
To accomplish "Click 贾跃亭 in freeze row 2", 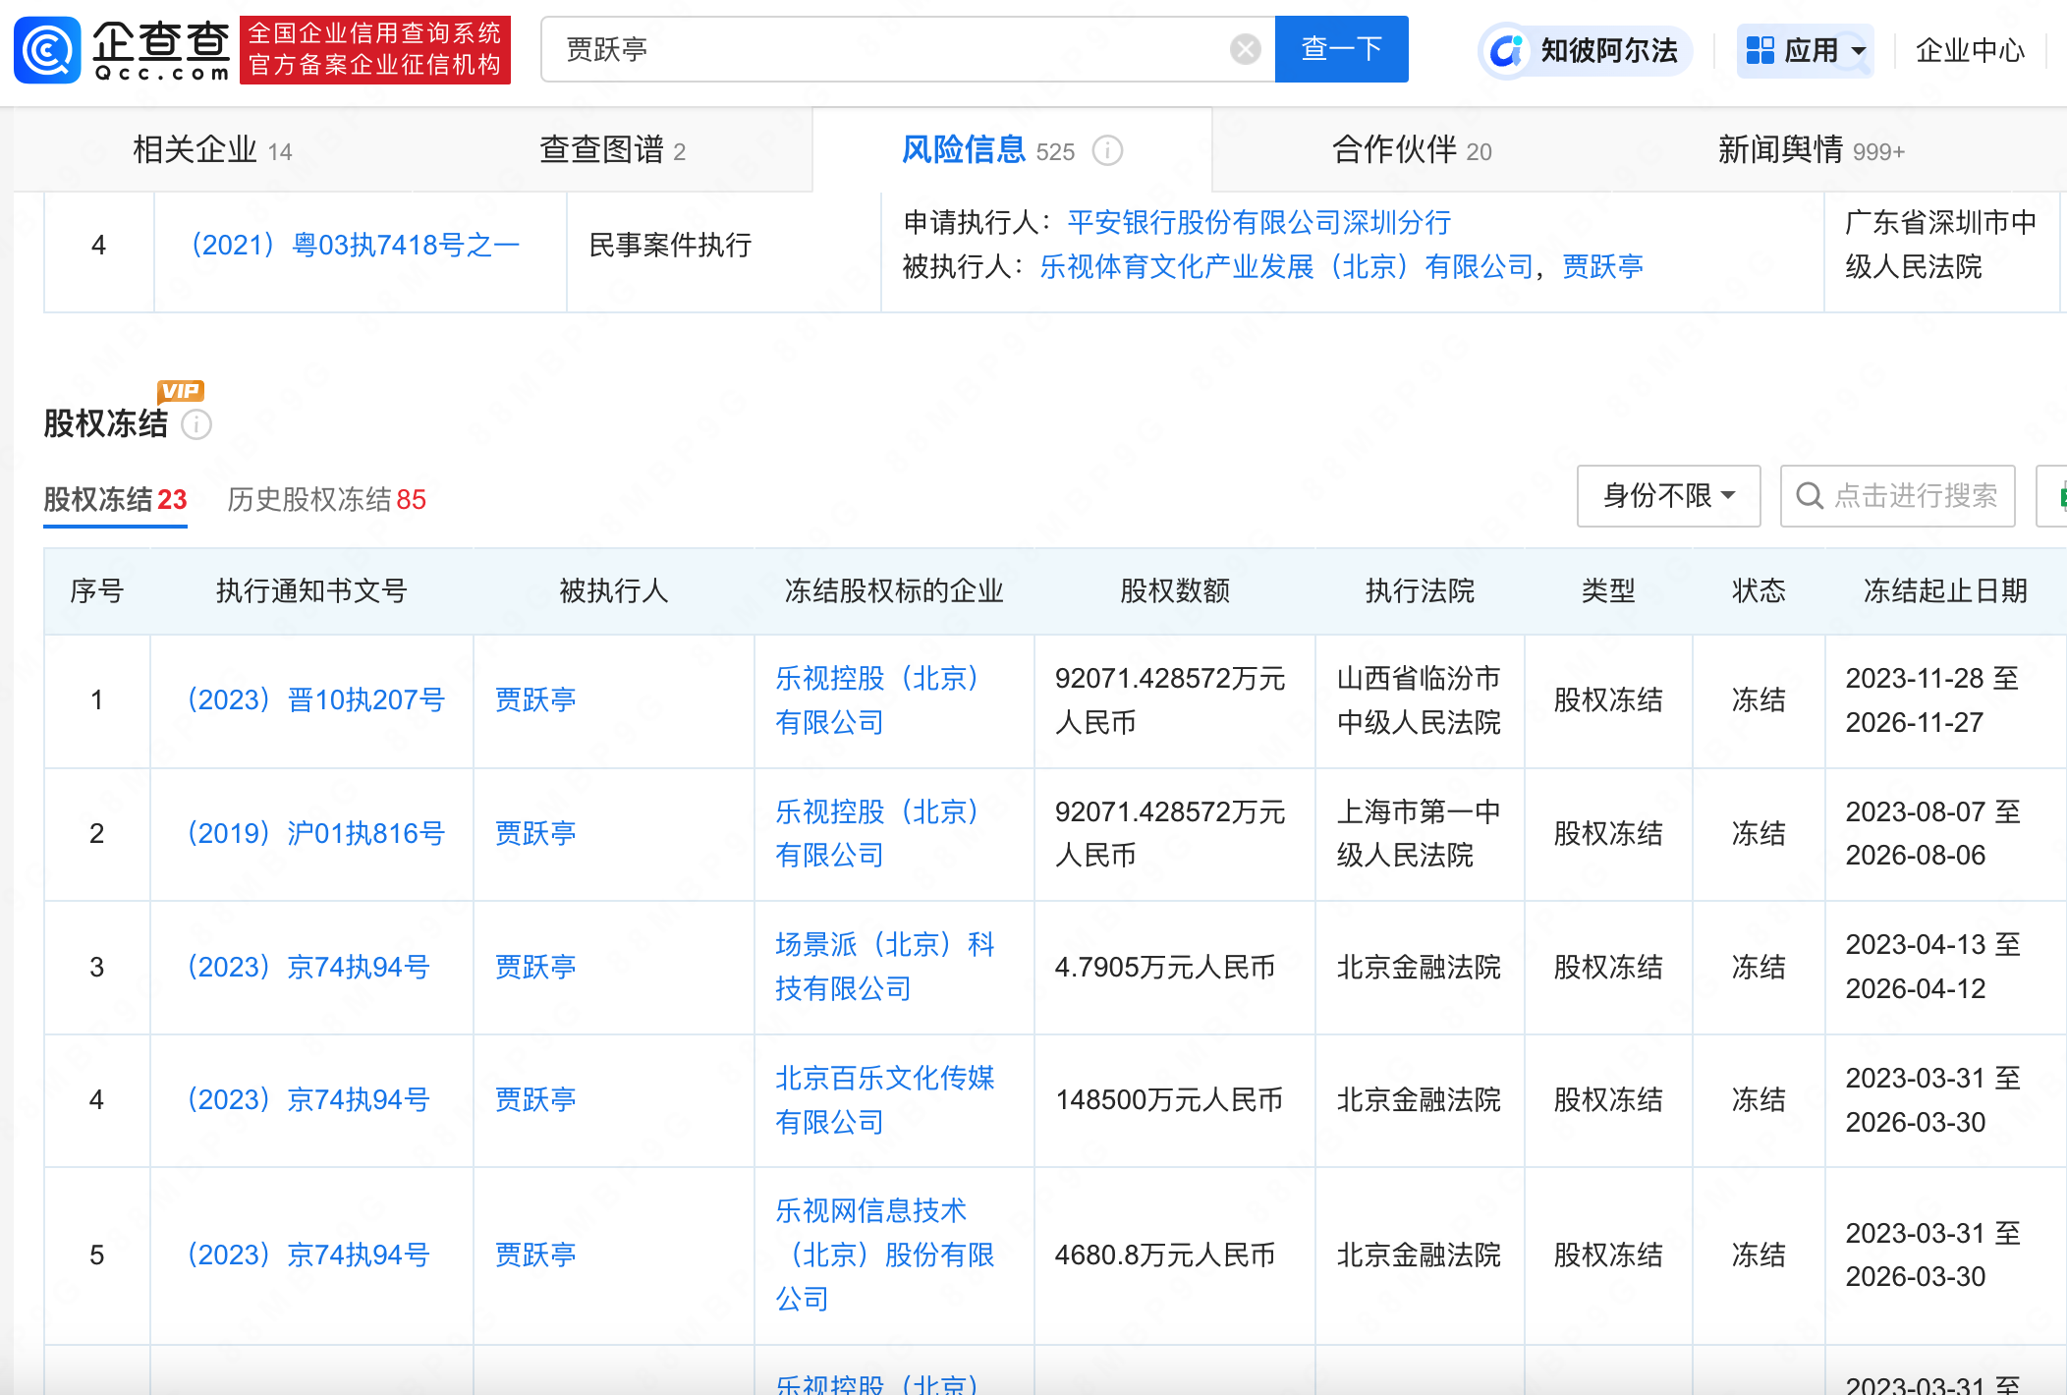I will point(535,833).
